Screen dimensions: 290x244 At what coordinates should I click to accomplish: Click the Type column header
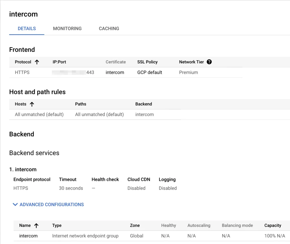pyautogui.click(x=57, y=226)
